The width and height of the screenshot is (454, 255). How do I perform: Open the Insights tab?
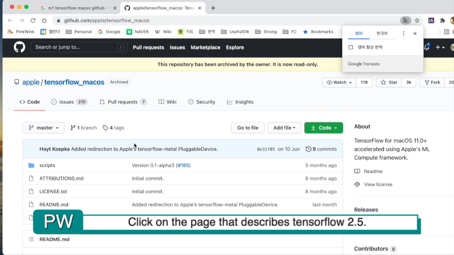240,102
